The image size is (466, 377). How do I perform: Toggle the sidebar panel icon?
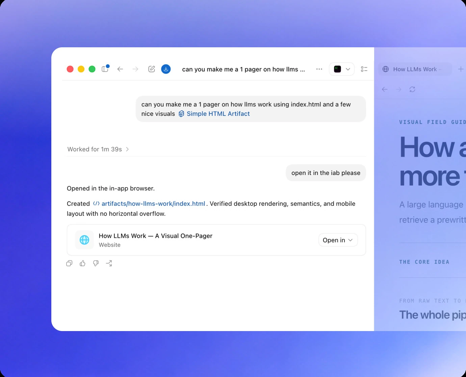[105, 69]
